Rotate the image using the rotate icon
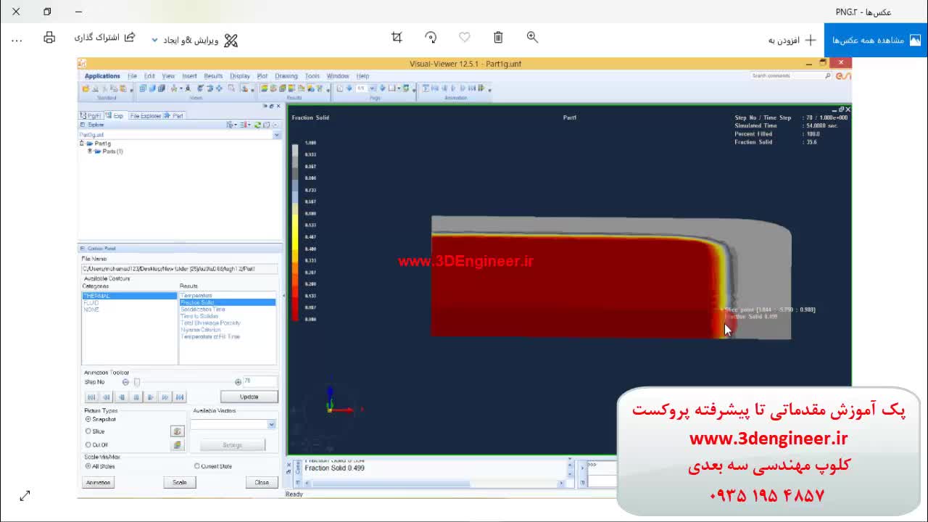Screen dimensions: 928x522 point(431,38)
